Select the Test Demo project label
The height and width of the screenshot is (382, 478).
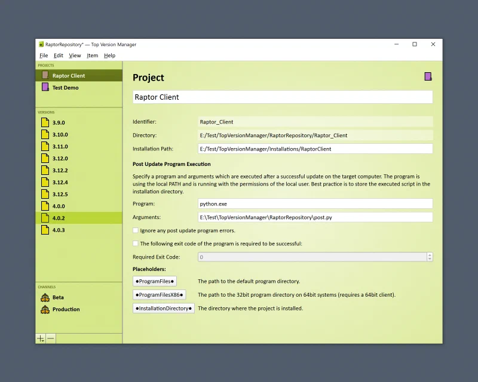click(65, 87)
